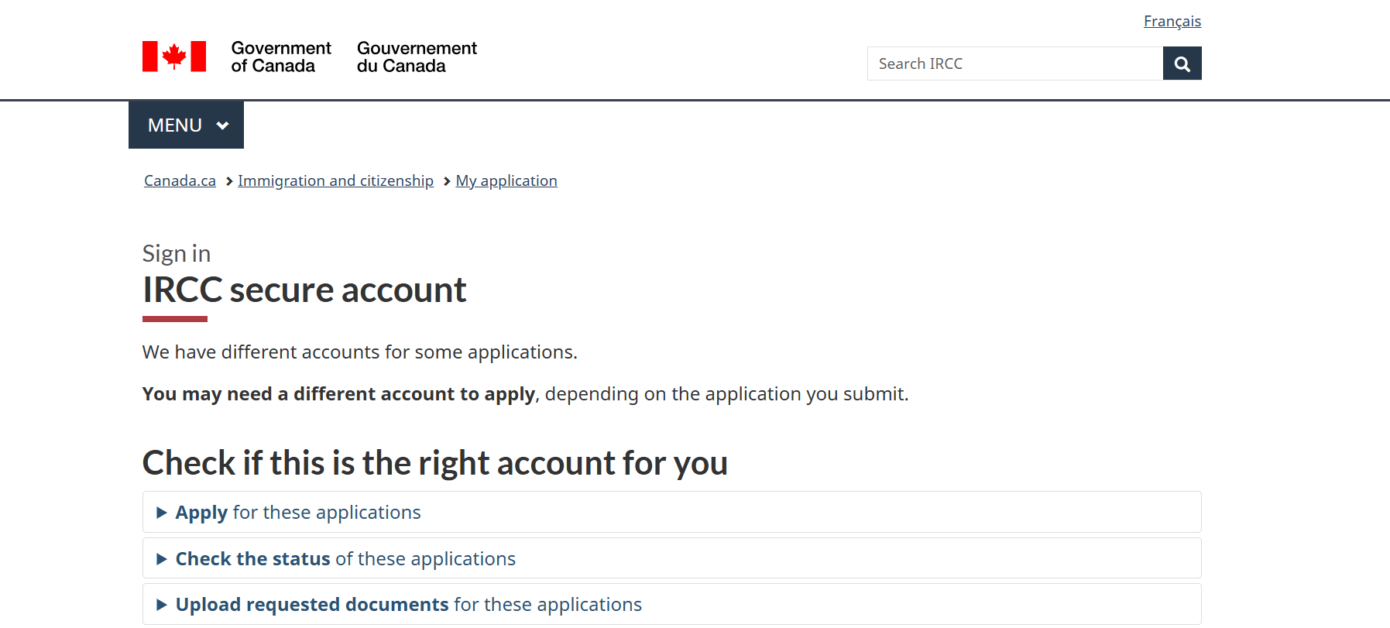1390x628 pixels.
Task: Focus the Search IRCC text field
Action: (x=1014, y=63)
